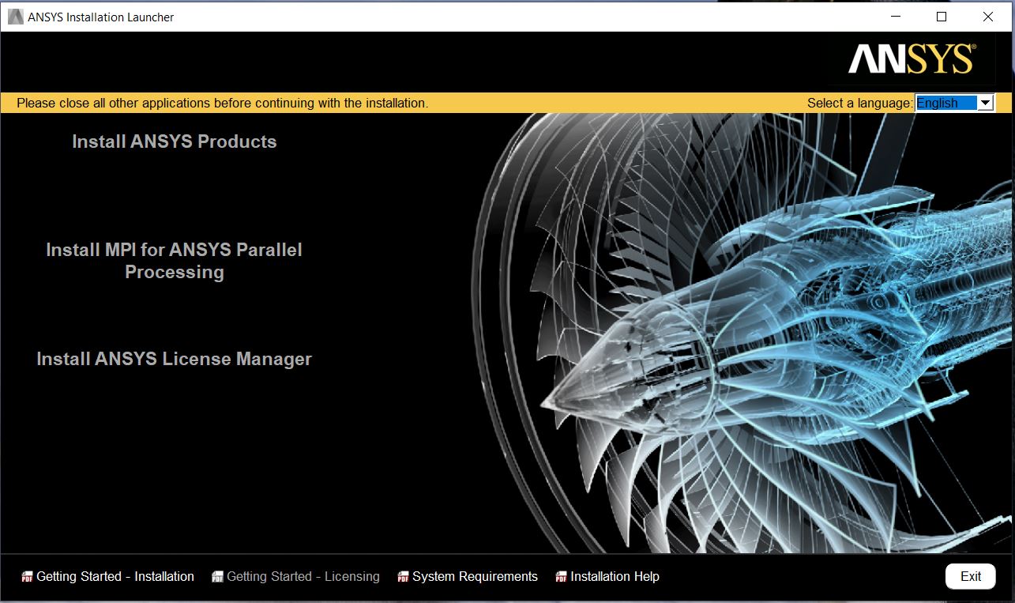1015x603 pixels.
Task: Click the Installation Help PDF icon
Action: 562,576
